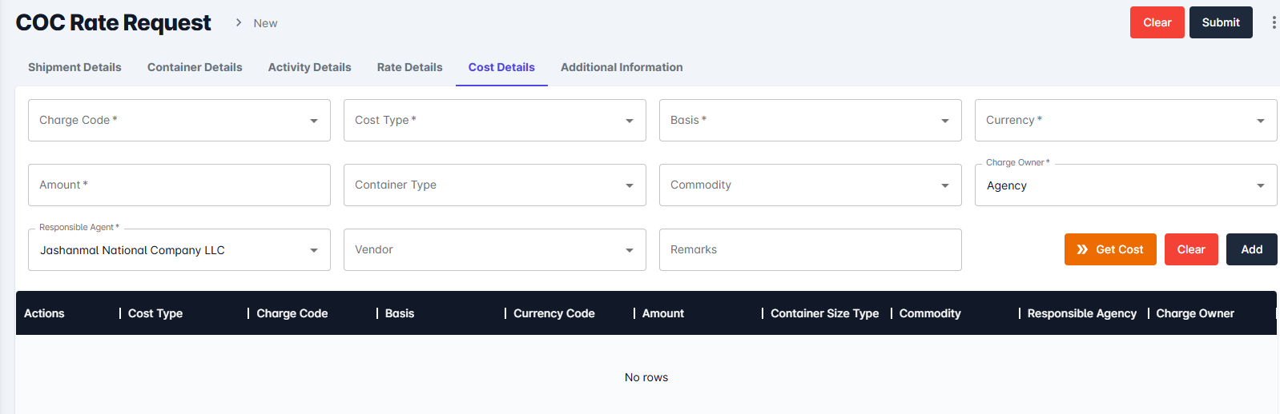
Task: Open the Charge Owner dropdown showing Agency
Action: [1125, 185]
